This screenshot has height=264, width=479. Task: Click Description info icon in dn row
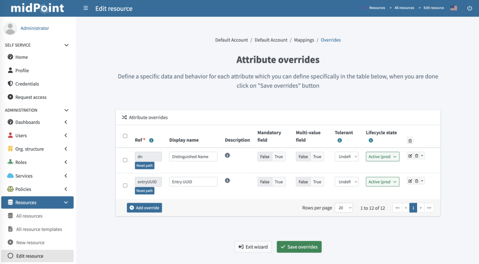[x=228, y=155]
